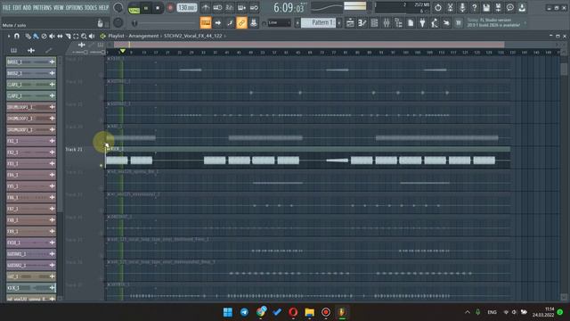Arm recording with the record button
This screenshot has height=321, width=570.
170,8
